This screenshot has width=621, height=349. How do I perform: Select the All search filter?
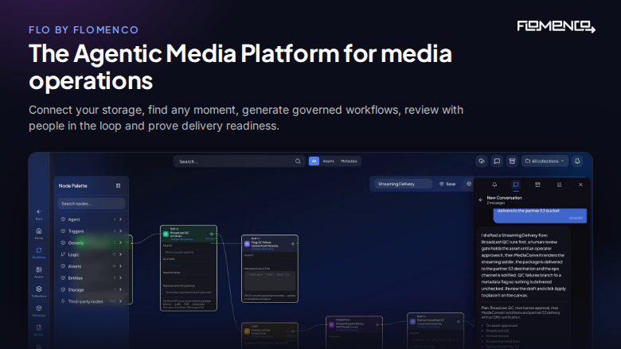coord(314,161)
